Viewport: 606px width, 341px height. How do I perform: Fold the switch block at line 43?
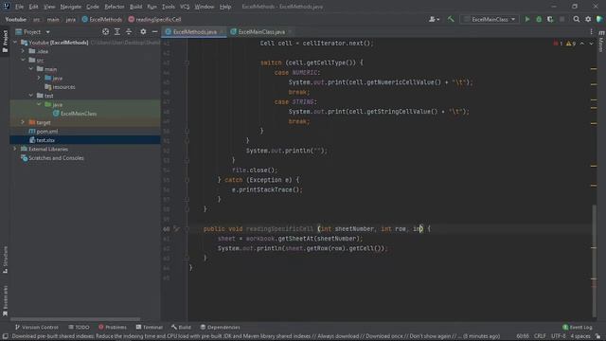point(187,63)
